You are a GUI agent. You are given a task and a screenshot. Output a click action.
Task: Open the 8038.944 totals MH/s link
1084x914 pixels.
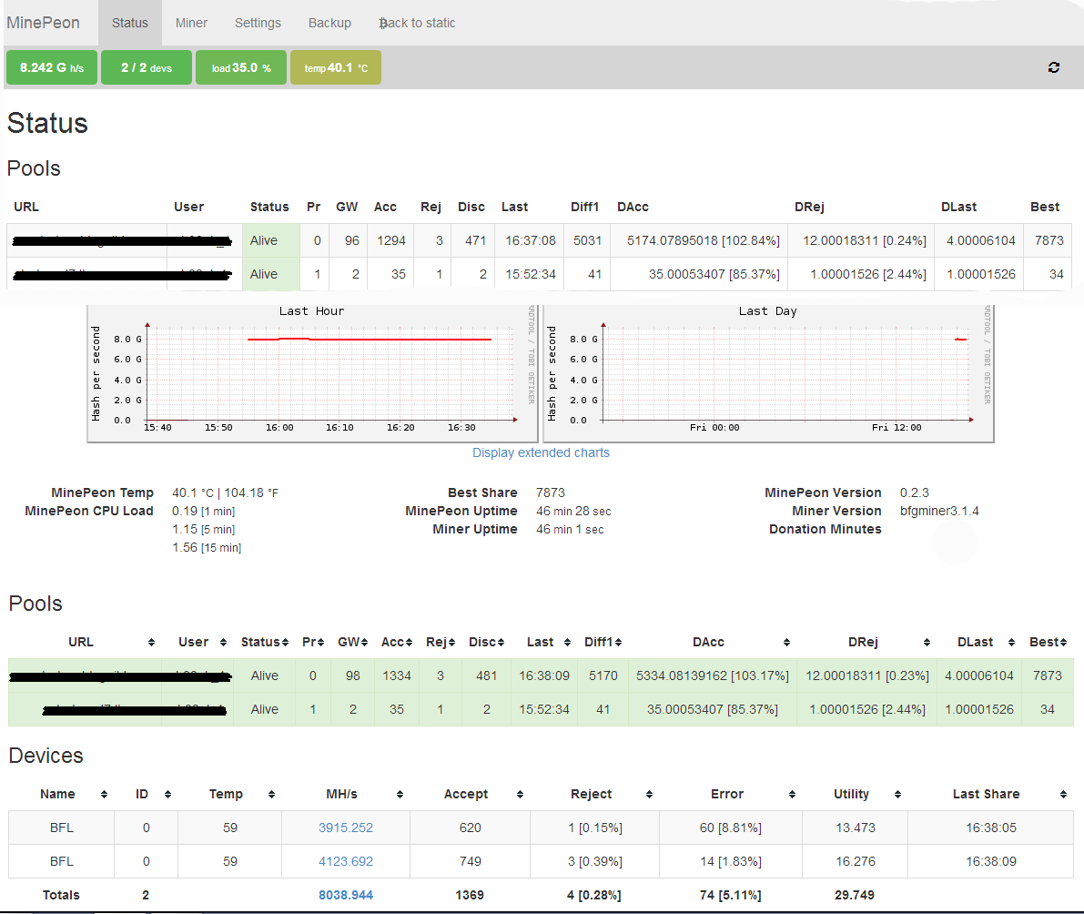(x=346, y=895)
